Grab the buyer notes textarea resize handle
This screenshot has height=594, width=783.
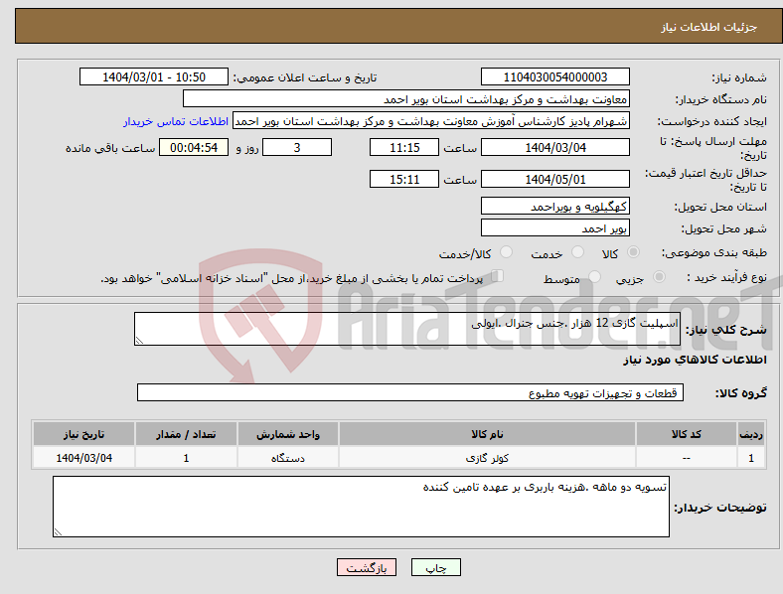(58, 532)
